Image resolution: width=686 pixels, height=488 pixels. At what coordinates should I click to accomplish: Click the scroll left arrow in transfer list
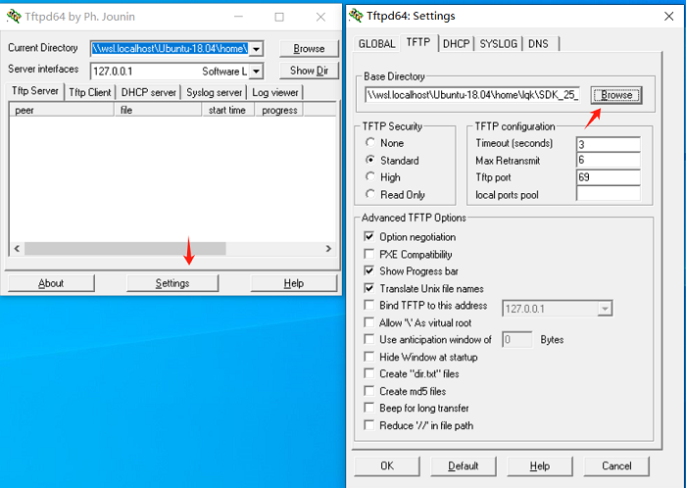pos(17,248)
